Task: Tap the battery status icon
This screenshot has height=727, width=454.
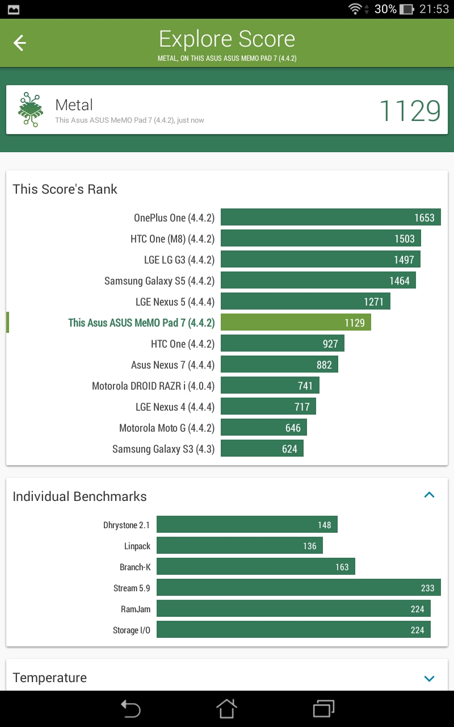Action: [406, 9]
